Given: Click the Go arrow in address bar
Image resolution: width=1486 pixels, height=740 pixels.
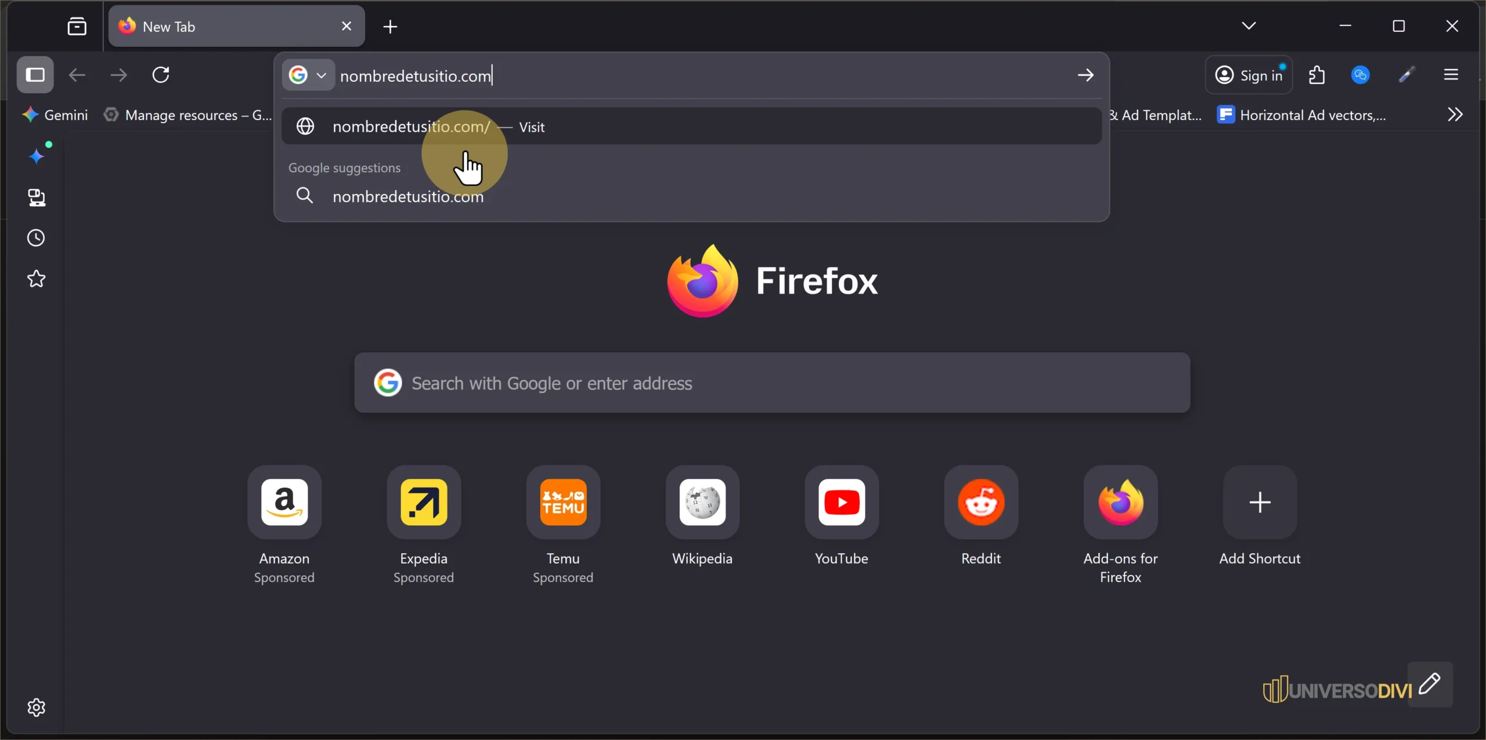Looking at the screenshot, I should 1085,75.
